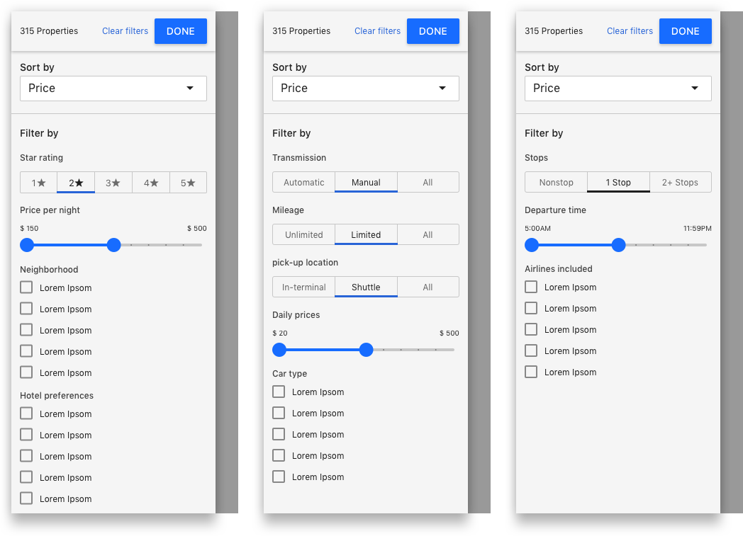Select the 3-star rating option

point(113,183)
